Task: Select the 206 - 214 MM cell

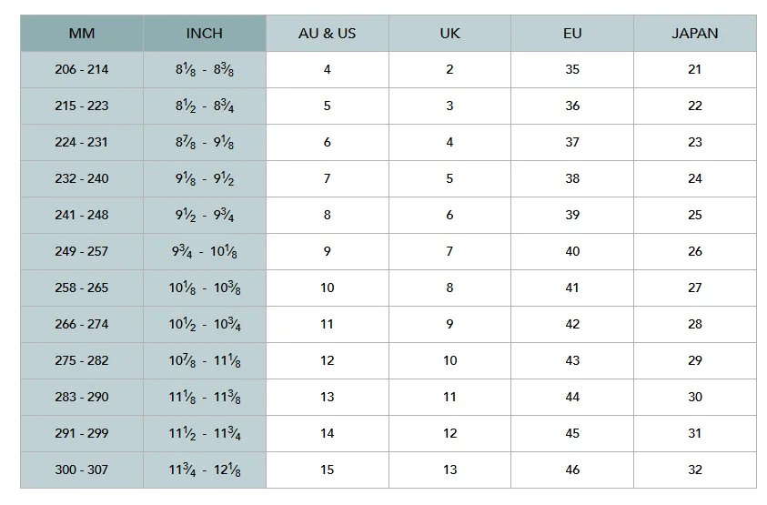Action: coord(82,69)
